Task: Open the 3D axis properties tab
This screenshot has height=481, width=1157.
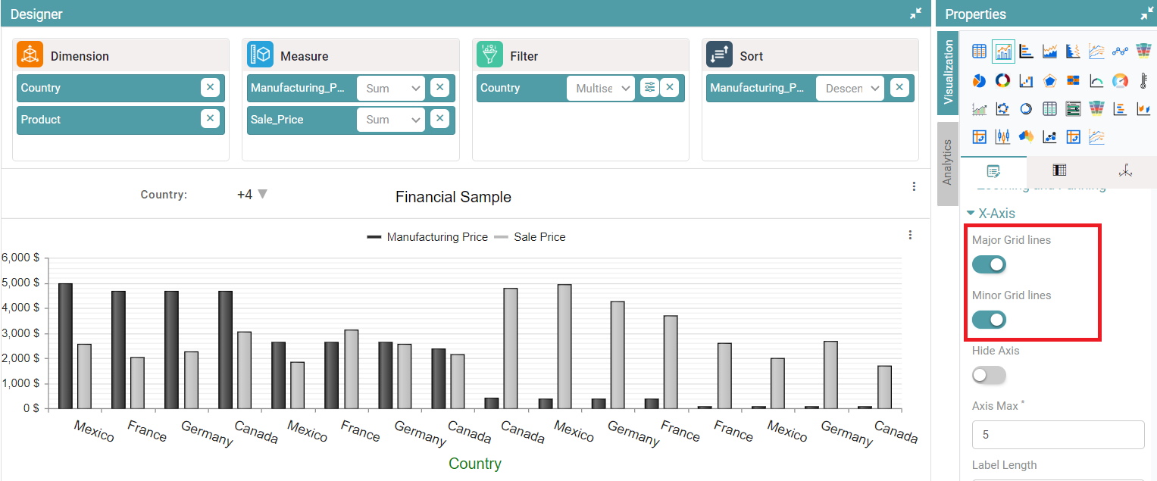Action: click(1124, 170)
